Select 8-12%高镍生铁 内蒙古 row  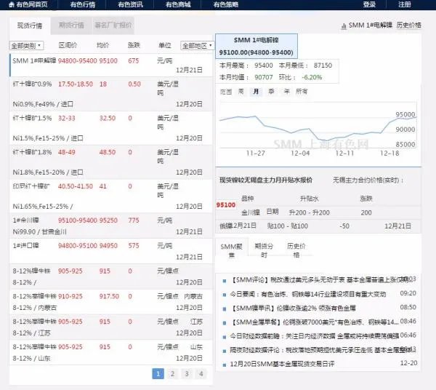(111, 302)
